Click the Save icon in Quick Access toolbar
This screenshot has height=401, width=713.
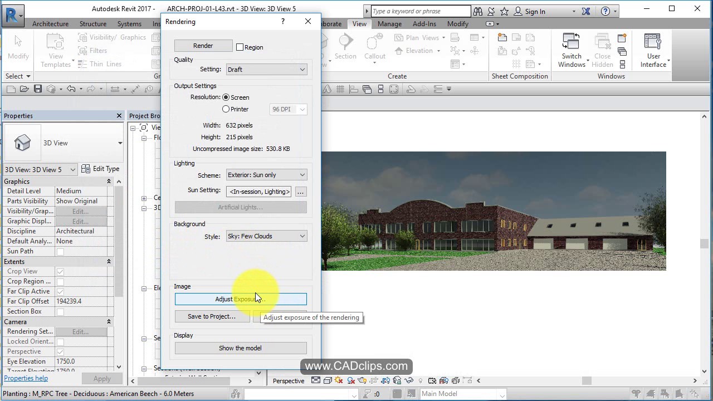37,89
